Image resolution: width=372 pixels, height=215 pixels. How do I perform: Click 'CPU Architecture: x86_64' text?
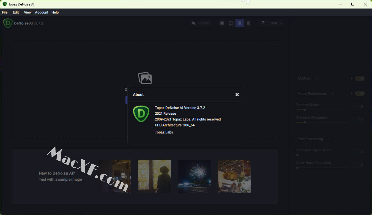tap(175, 125)
